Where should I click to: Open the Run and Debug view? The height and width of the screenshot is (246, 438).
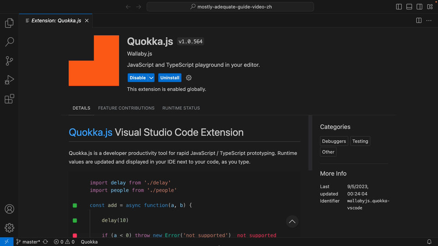pyautogui.click(x=9, y=80)
